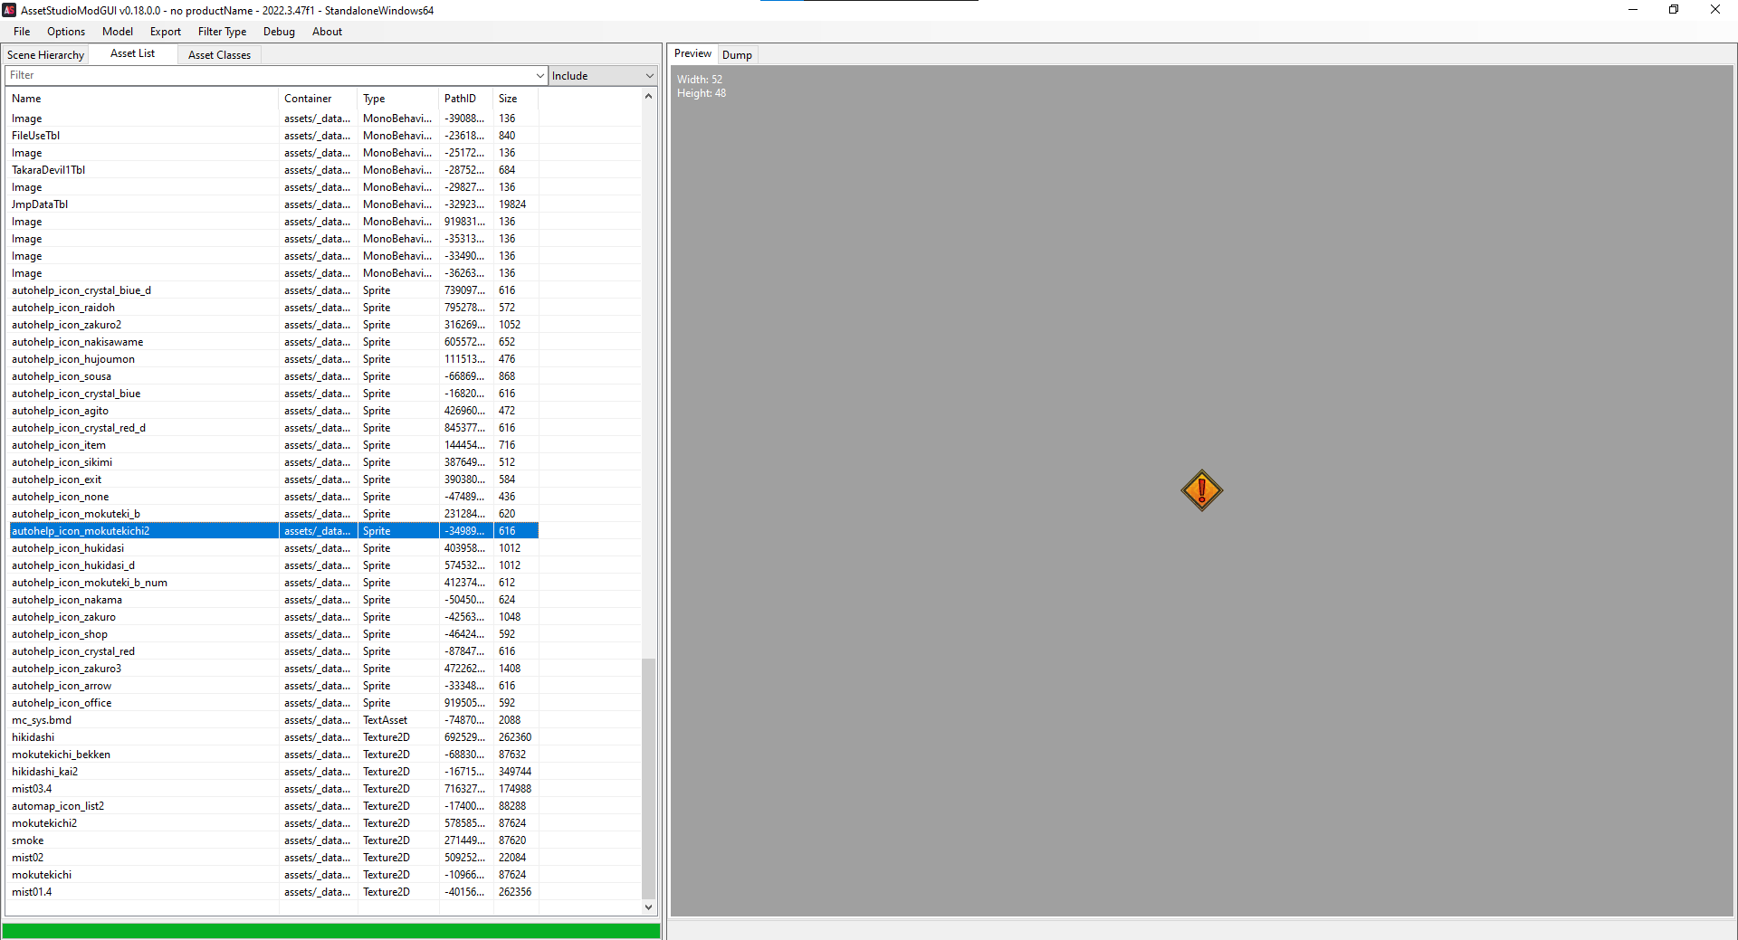Select the autohelp_icon_arrow sprite
Screen dimensions: 1738x940
tap(273, 686)
